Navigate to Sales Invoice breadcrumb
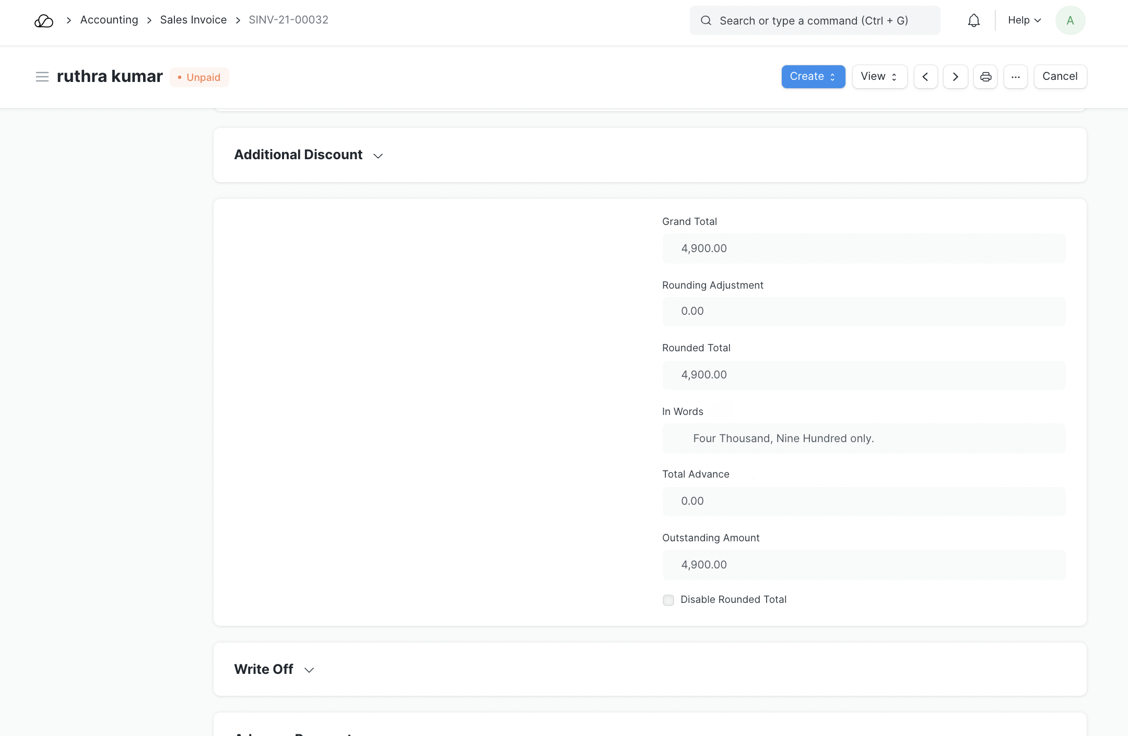 (193, 20)
